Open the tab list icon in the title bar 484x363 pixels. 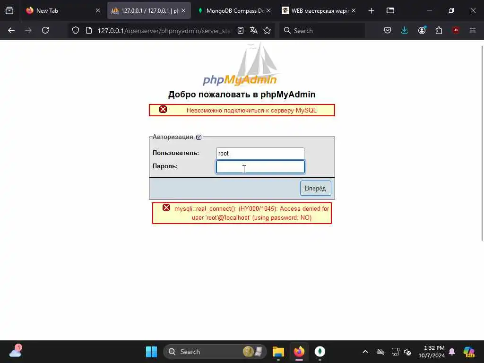pos(390,10)
